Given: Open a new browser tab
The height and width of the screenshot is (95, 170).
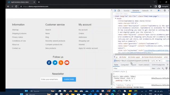Looking at the screenshot, I should click(x=39, y=2).
